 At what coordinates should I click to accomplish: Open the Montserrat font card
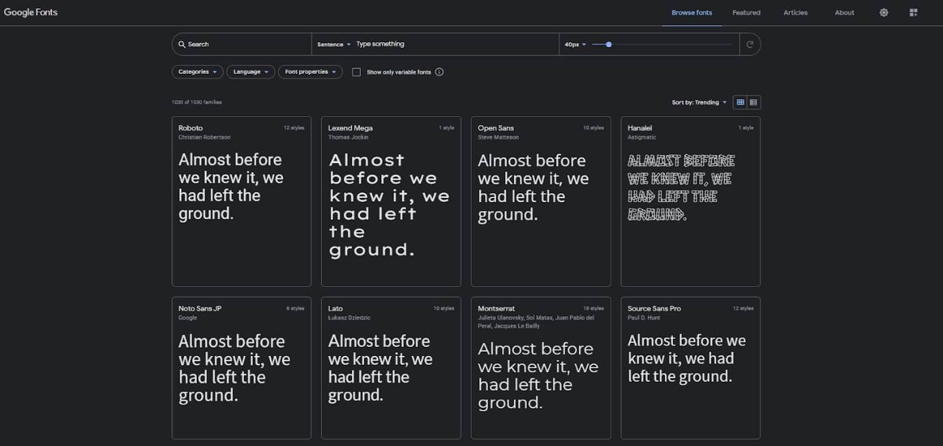point(541,367)
